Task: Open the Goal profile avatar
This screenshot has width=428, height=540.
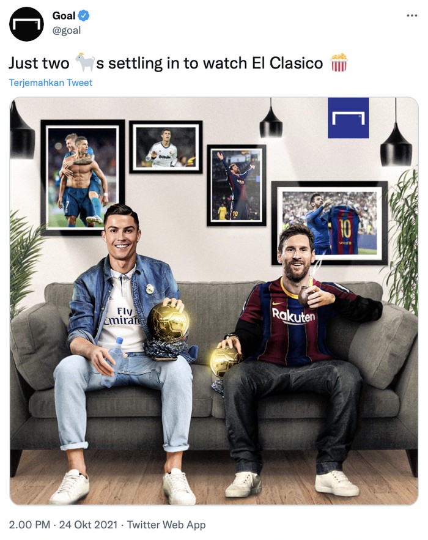Action: pyautogui.click(x=26, y=24)
